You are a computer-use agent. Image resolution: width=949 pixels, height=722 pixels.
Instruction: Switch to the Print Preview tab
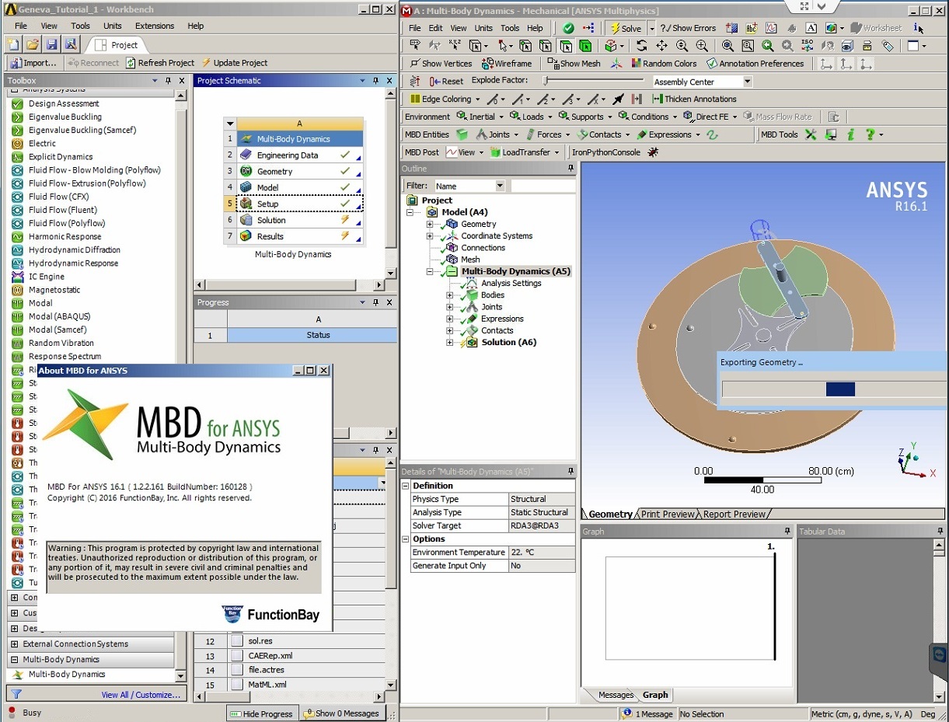pos(668,514)
